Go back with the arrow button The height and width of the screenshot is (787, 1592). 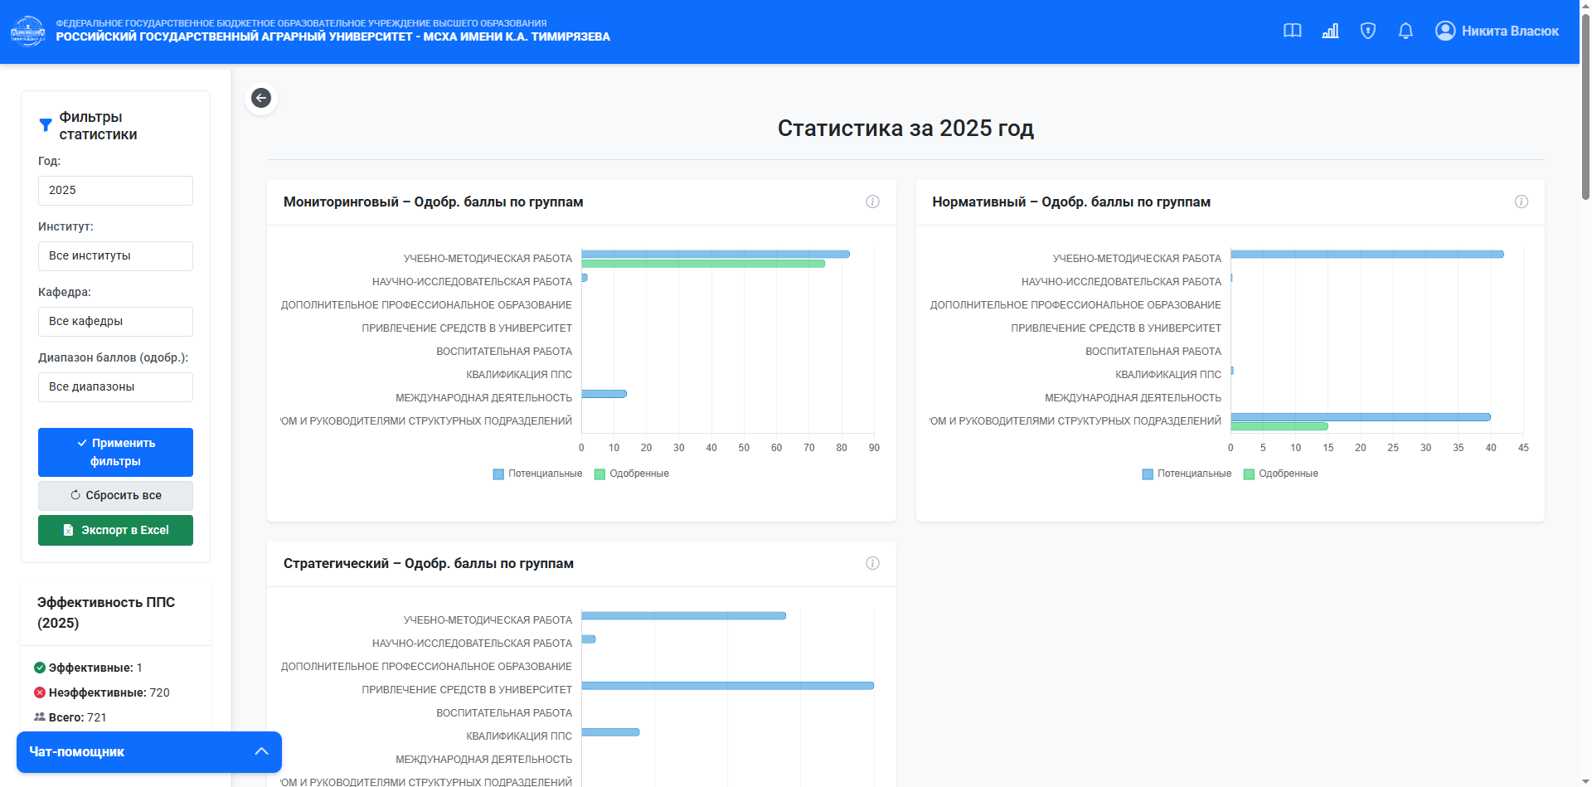[x=261, y=98]
